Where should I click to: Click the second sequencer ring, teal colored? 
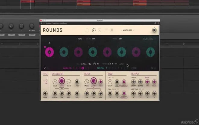click(64, 52)
